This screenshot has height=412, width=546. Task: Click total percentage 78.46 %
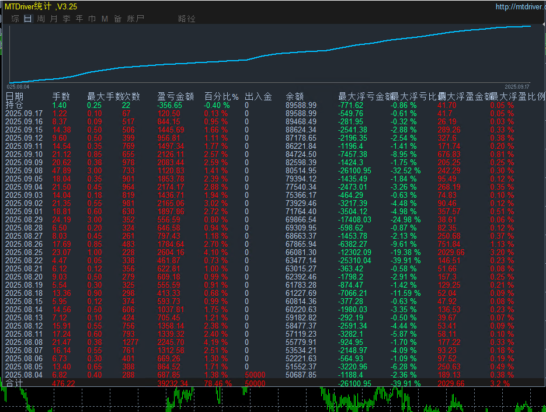[218, 383]
